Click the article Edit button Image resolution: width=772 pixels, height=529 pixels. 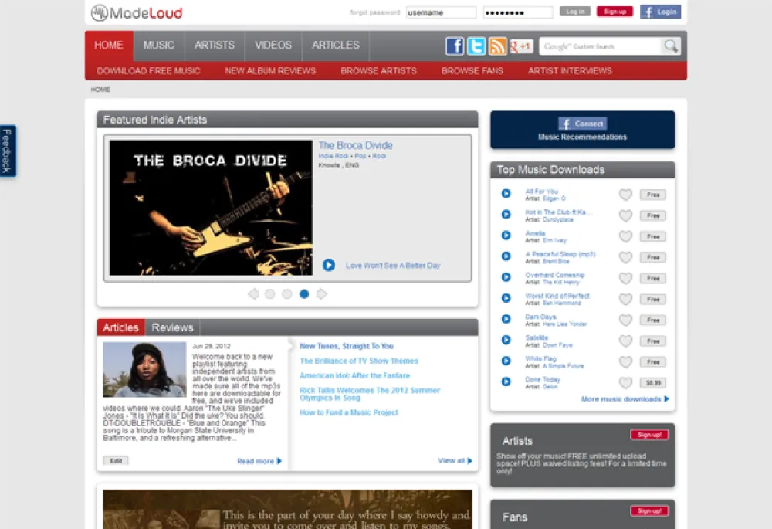point(116,461)
